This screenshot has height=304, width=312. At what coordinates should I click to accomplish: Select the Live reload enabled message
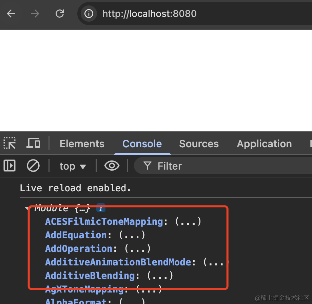75,188
